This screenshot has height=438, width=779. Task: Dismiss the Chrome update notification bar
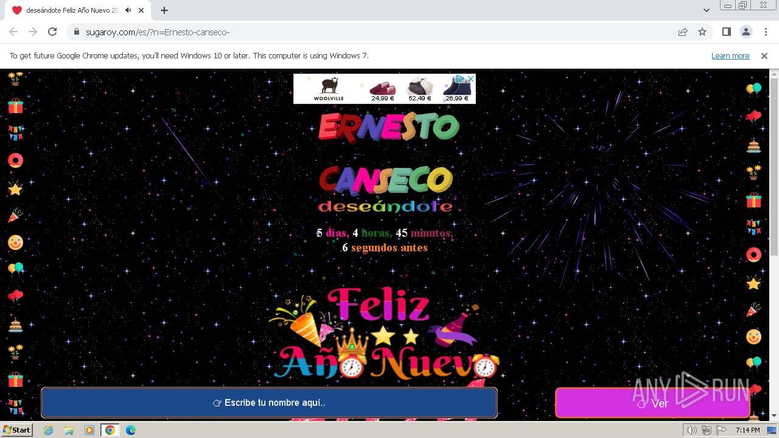[764, 56]
